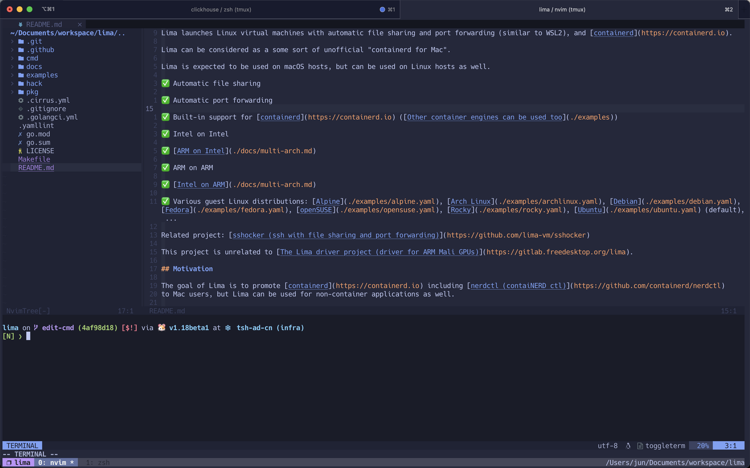Click the gear icon beside .golangci.yml
750x468 pixels.
tap(21, 117)
